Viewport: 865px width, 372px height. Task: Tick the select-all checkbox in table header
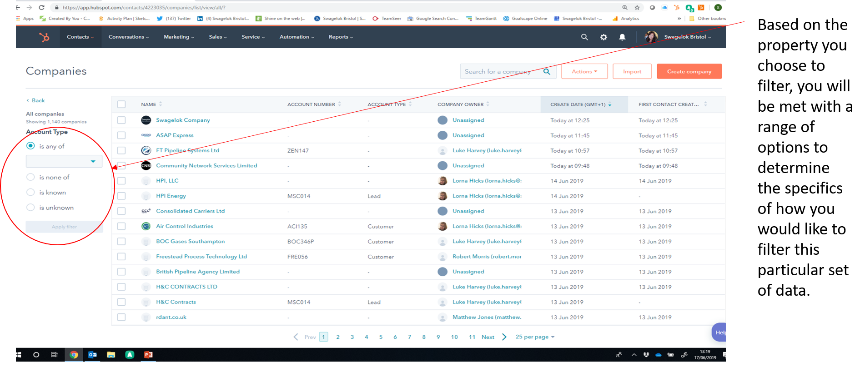tap(121, 104)
